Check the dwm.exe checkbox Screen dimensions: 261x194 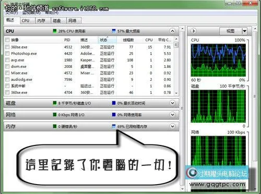click(7, 66)
